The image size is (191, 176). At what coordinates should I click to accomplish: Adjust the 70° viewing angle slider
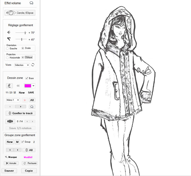coord(25,33)
